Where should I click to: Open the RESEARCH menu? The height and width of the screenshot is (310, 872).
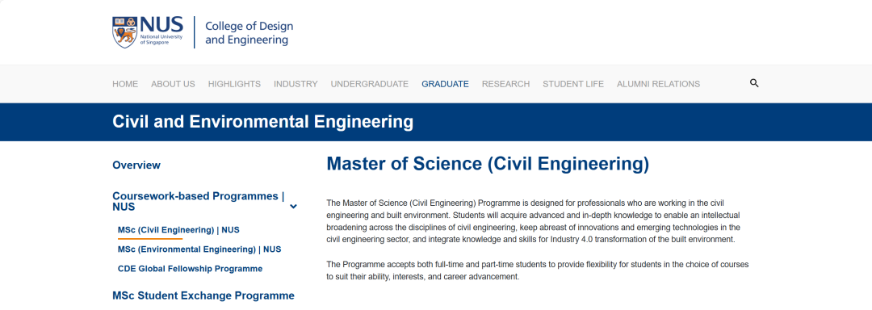[x=505, y=84]
